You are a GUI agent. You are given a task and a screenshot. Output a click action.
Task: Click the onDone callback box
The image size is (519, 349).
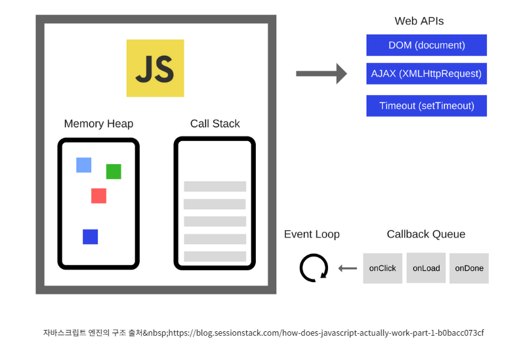469,268
